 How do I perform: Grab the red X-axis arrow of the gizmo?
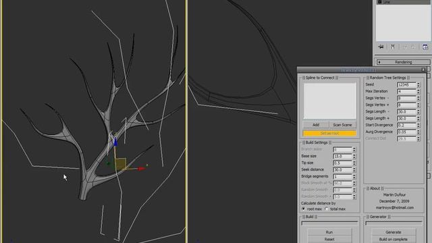(x=141, y=168)
